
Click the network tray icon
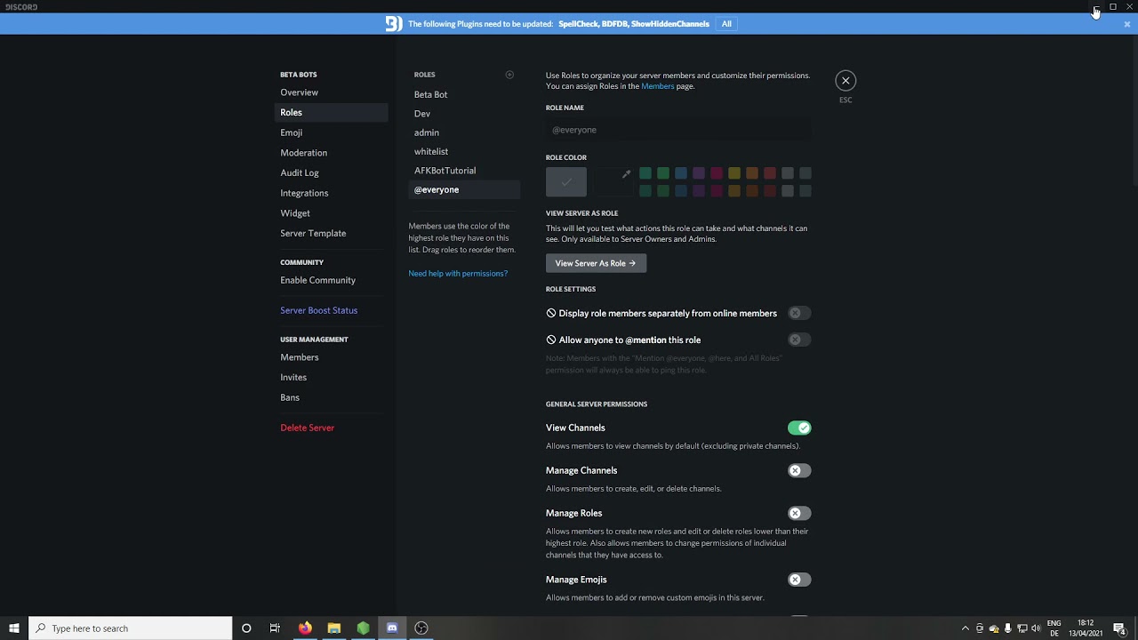(x=1022, y=628)
